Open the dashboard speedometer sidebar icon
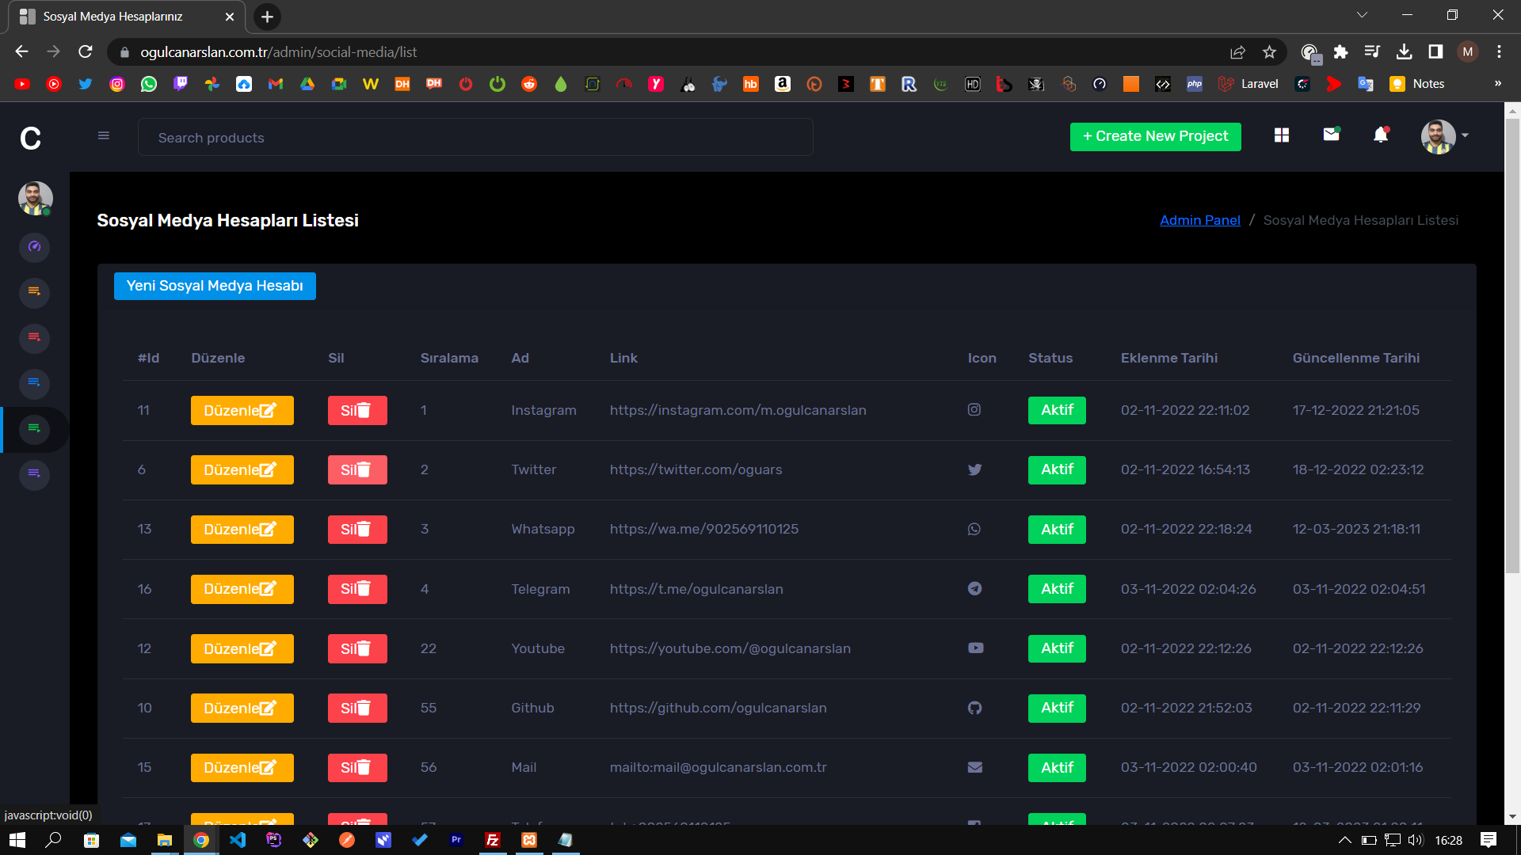The image size is (1521, 855). pos(35,247)
